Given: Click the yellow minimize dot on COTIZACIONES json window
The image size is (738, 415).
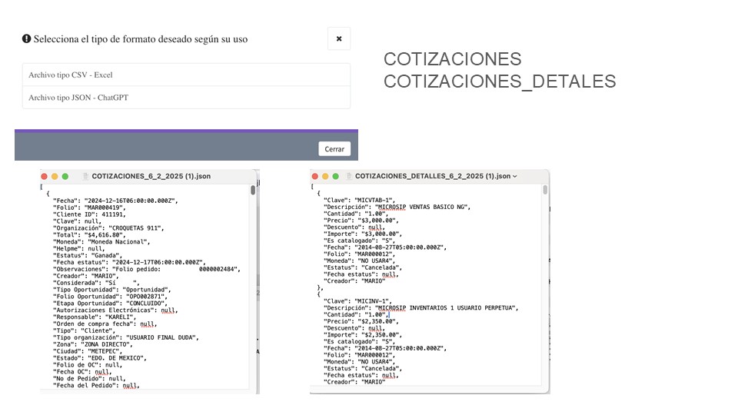Looking at the screenshot, I should point(55,176).
